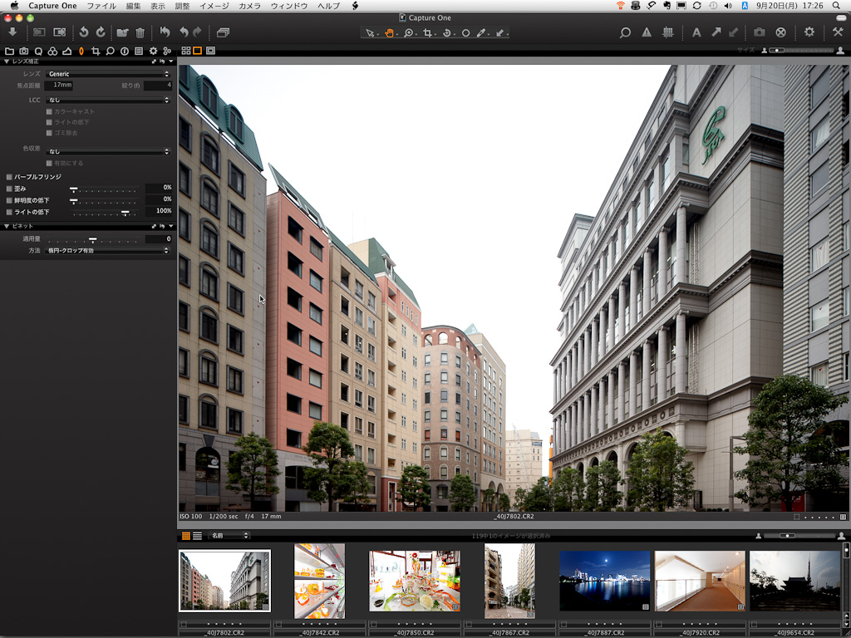The width and height of the screenshot is (851, 638).
Task: Toggle the grid overlay icon
Action: [x=667, y=32]
